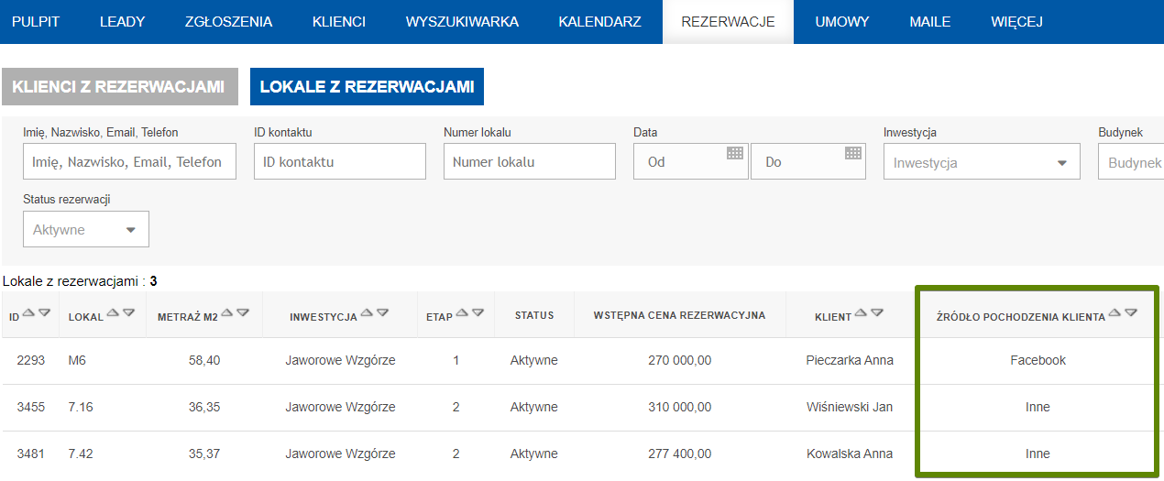Go to the LEADY tab
This screenshot has width=1164, height=481.
pos(123,22)
